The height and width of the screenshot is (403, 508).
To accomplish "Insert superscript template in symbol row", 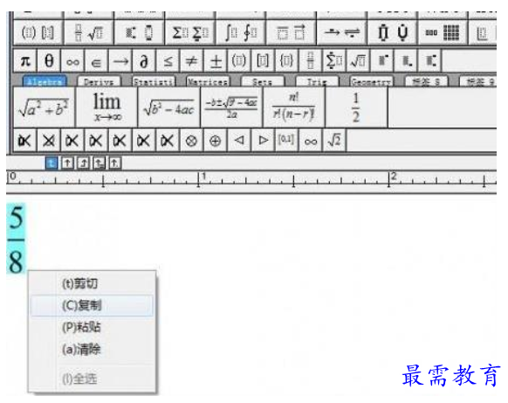I will click(382, 60).
